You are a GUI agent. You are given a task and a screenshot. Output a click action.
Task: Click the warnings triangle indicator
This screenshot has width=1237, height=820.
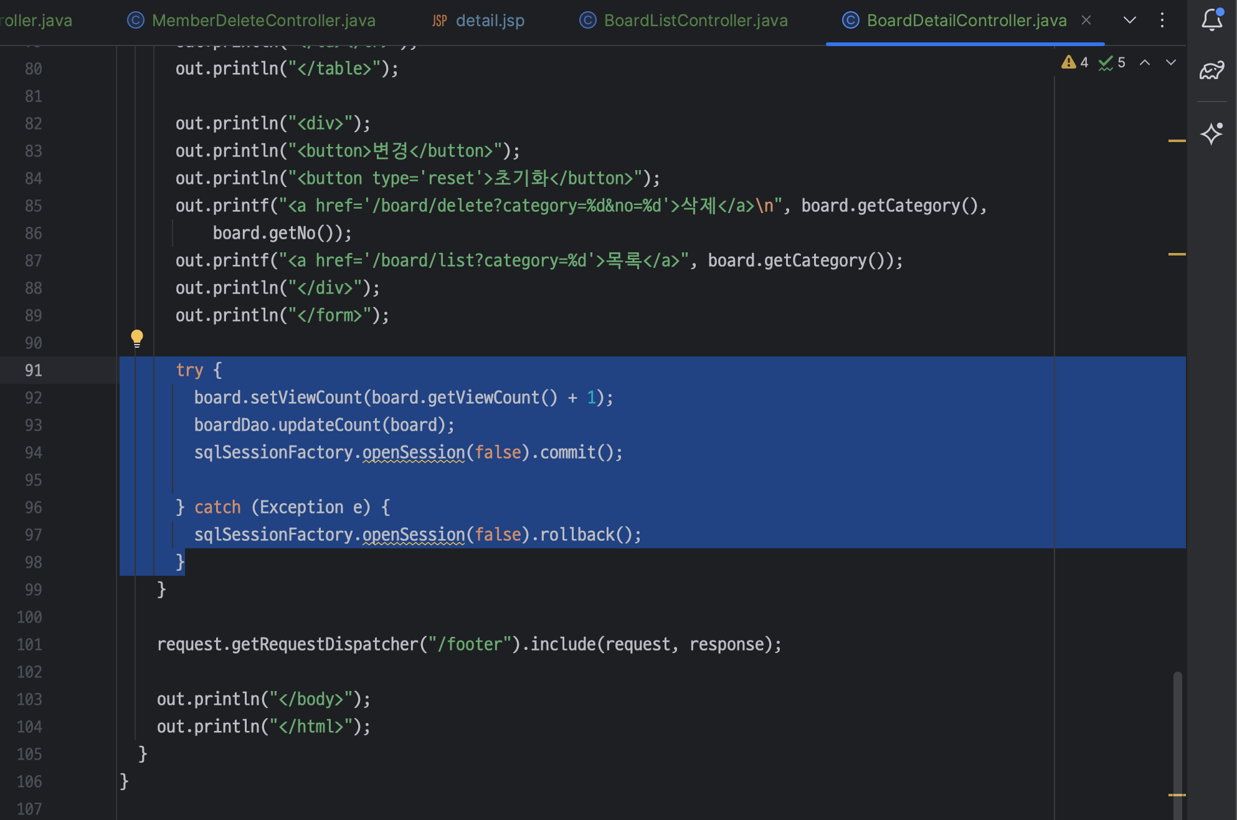[1069, 62]
